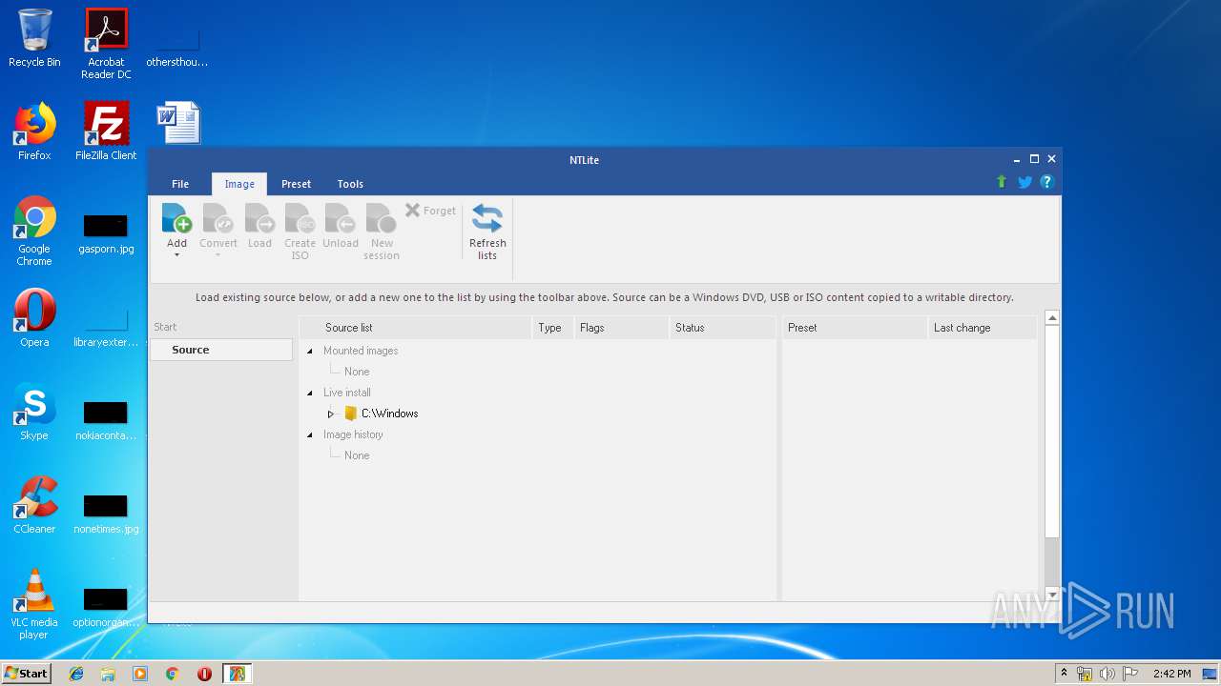Open VLC media player desktop shortcut
The width and height of the screenshot is (1221, 686).
click(x=34, y=604)
